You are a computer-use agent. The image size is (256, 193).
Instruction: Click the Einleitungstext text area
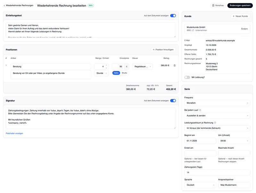[91, 30]
